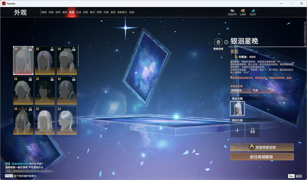Click the locked slot under 我的方案

(253, 130)
